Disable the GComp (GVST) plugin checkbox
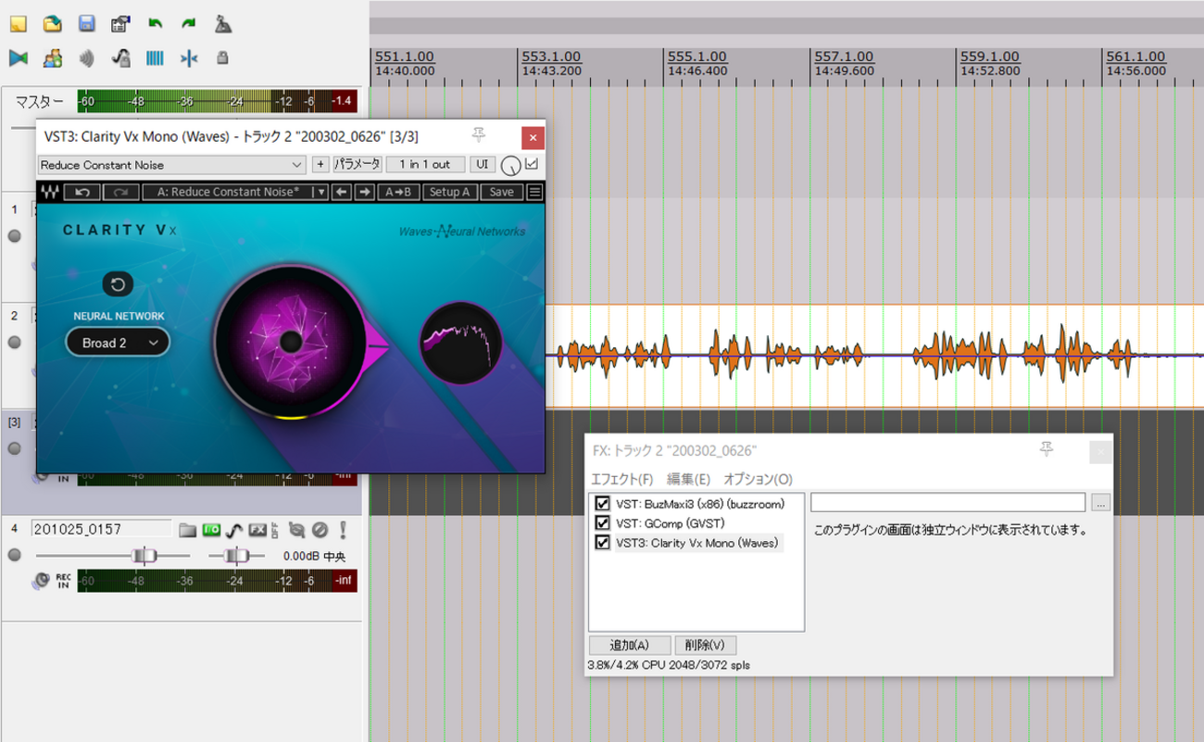The height and width of the screenshot is (742, 1204). click(602, 523)
